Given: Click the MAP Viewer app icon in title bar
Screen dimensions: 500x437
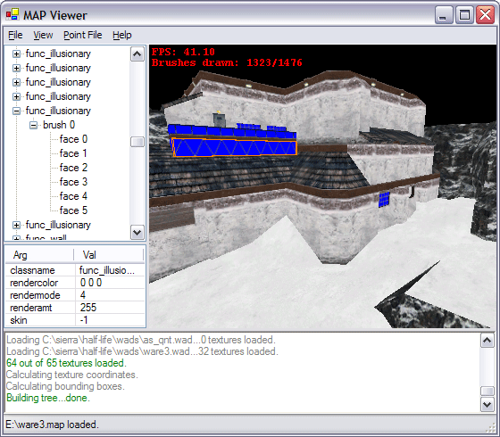Looking at the screenshot, I should point(12,14).
